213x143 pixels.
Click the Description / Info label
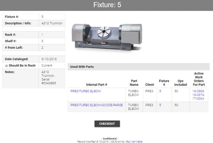(x=18, y=23)
